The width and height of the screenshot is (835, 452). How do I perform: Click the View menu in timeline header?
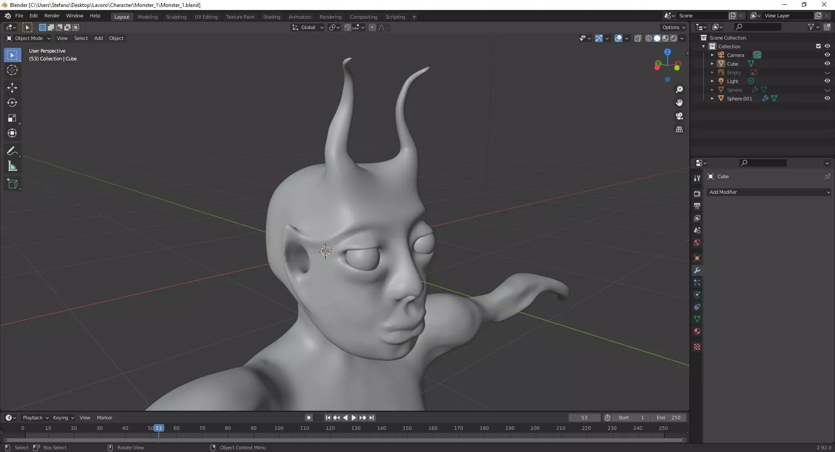pyautogui.click(x=85, y=418)
